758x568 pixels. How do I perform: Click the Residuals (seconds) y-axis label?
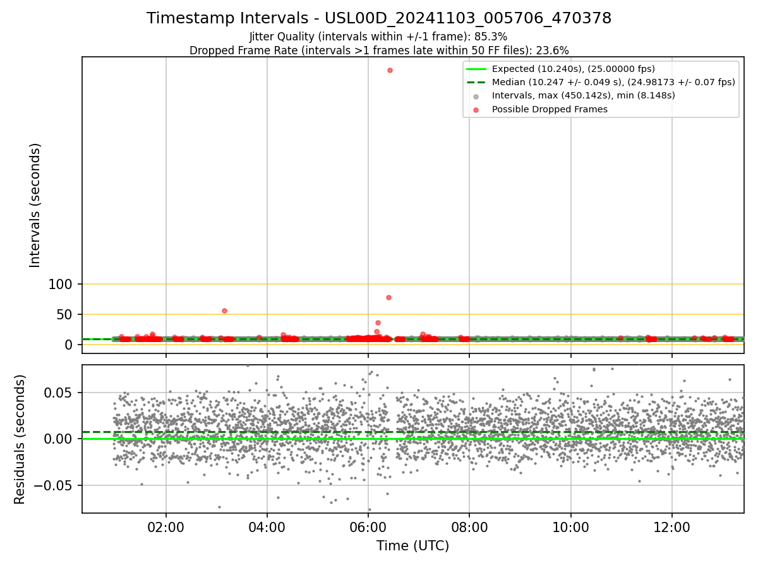(x=20, y=439)
